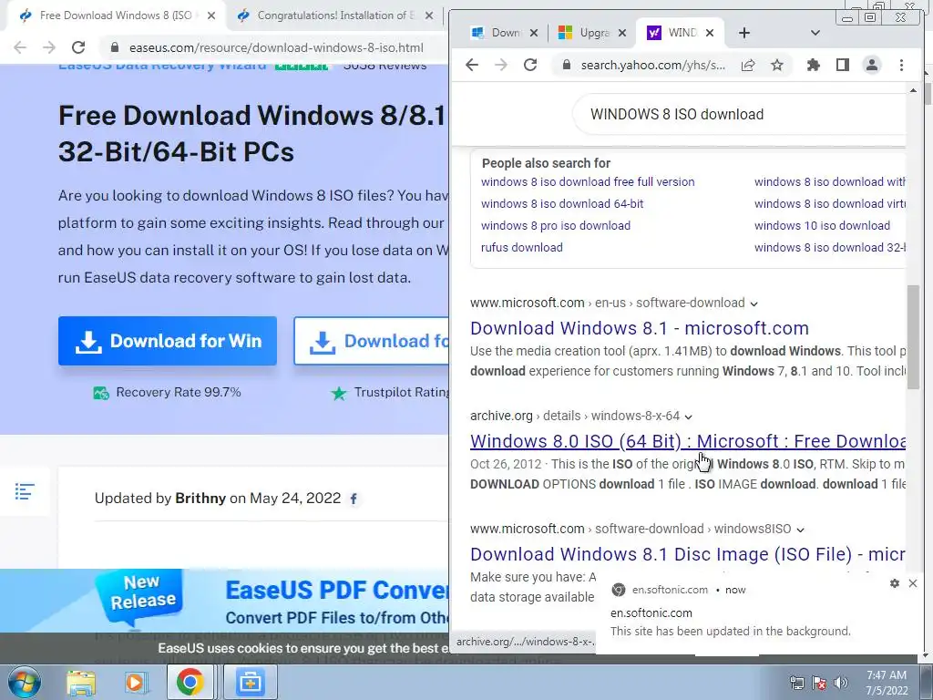Click the share icon in the Yahoo address bar
This screenshot has width=933, height=700.
click(x=748, y=66)
